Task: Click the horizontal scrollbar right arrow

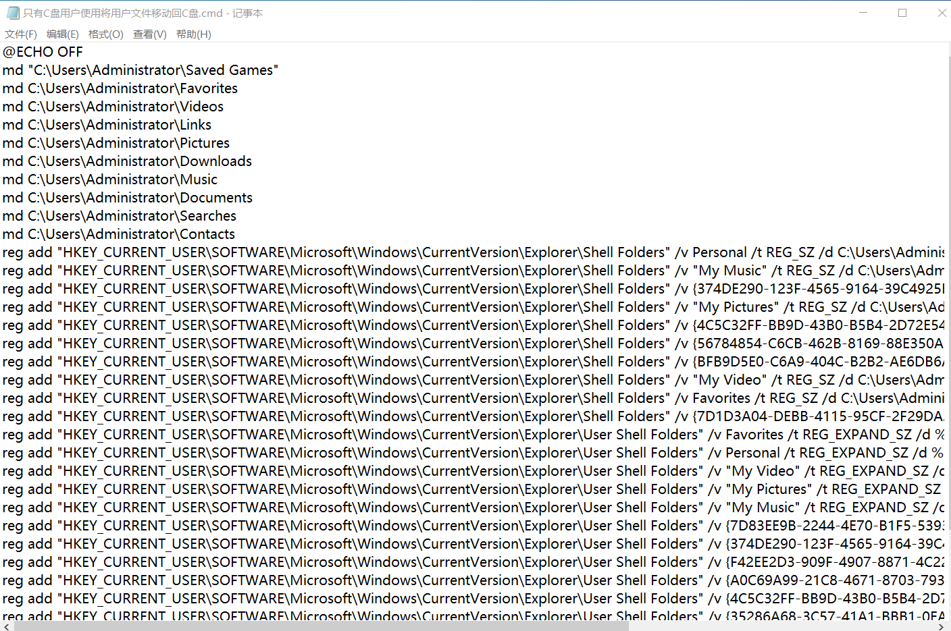Action: 942,626
